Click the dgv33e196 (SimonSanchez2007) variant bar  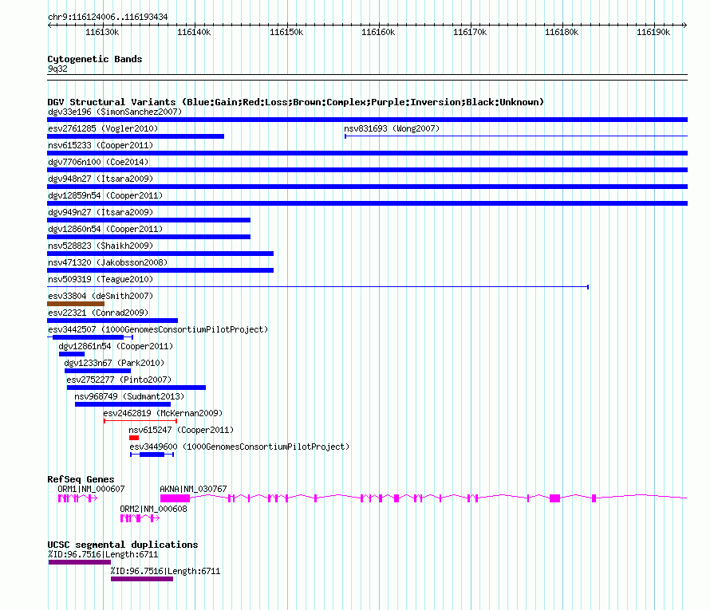pos(367,120)
